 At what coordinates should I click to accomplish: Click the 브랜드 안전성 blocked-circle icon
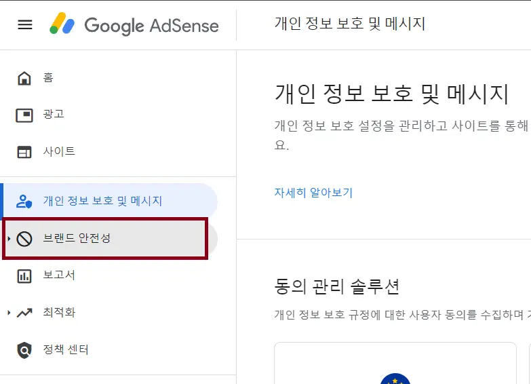coord(24,239)
